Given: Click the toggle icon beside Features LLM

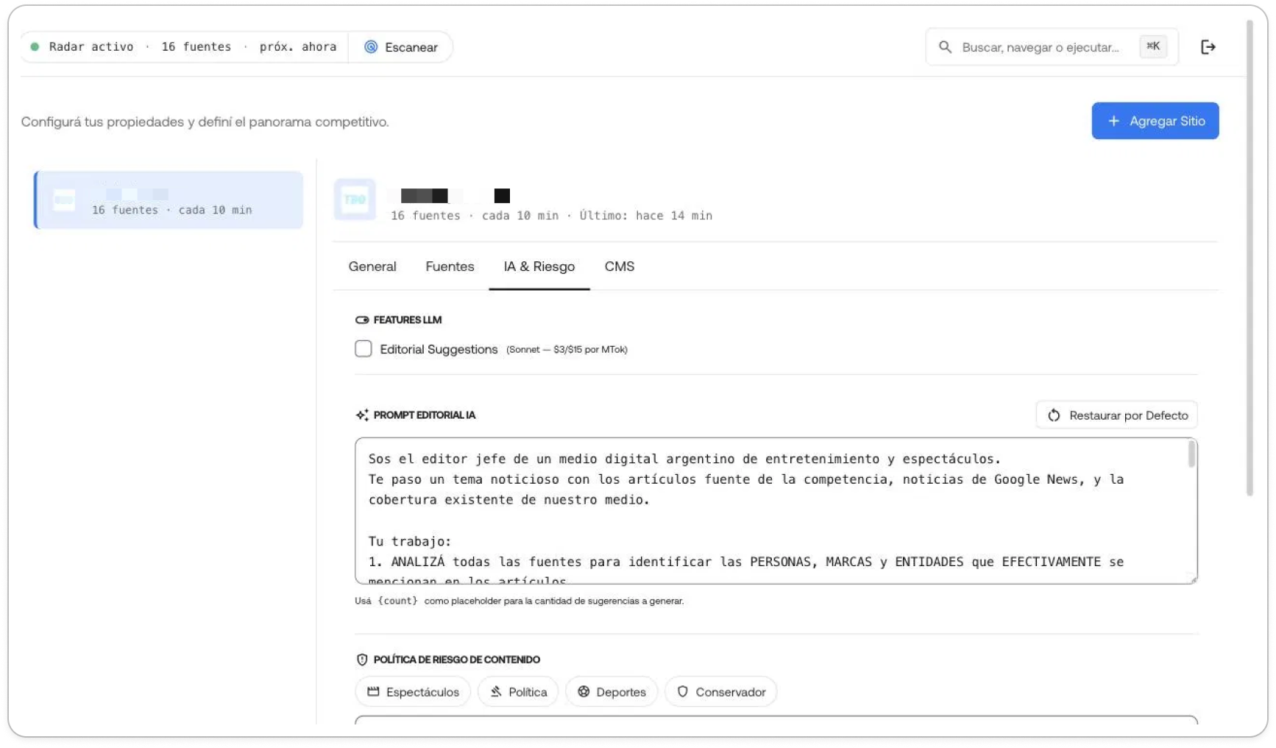Looking at the screenshot, I should (362, 320).
